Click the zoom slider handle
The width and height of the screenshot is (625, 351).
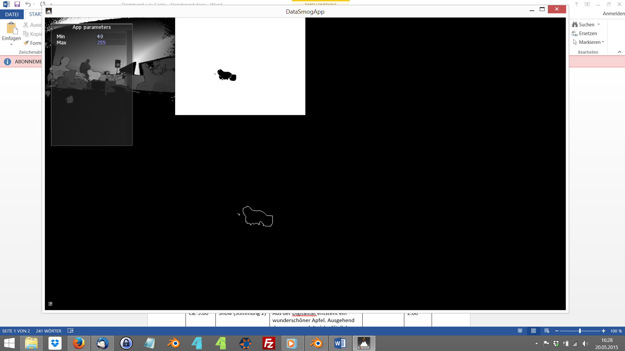coord(580,331)
